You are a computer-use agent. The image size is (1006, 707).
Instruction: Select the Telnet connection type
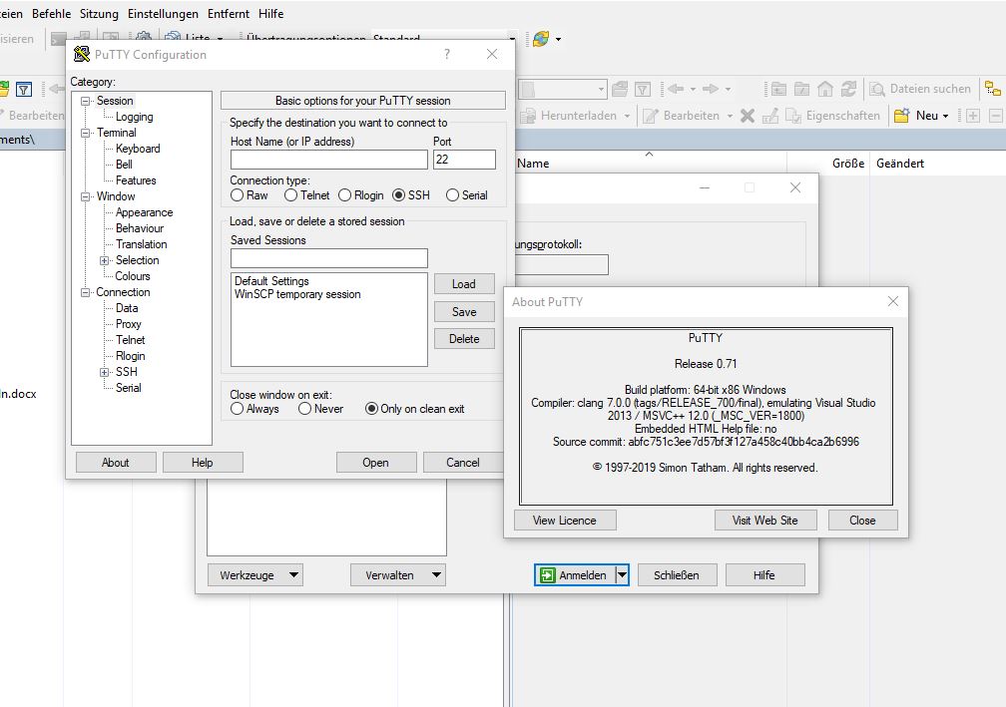coord(290,195)
